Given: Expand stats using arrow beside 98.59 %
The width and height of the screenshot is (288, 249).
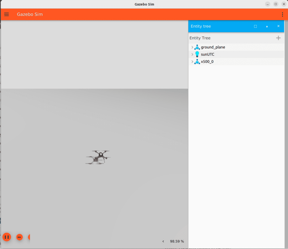Looking at the screenshot, I should [163, 241].
